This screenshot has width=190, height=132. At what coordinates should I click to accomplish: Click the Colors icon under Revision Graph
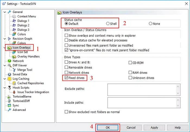pos(14,43)
